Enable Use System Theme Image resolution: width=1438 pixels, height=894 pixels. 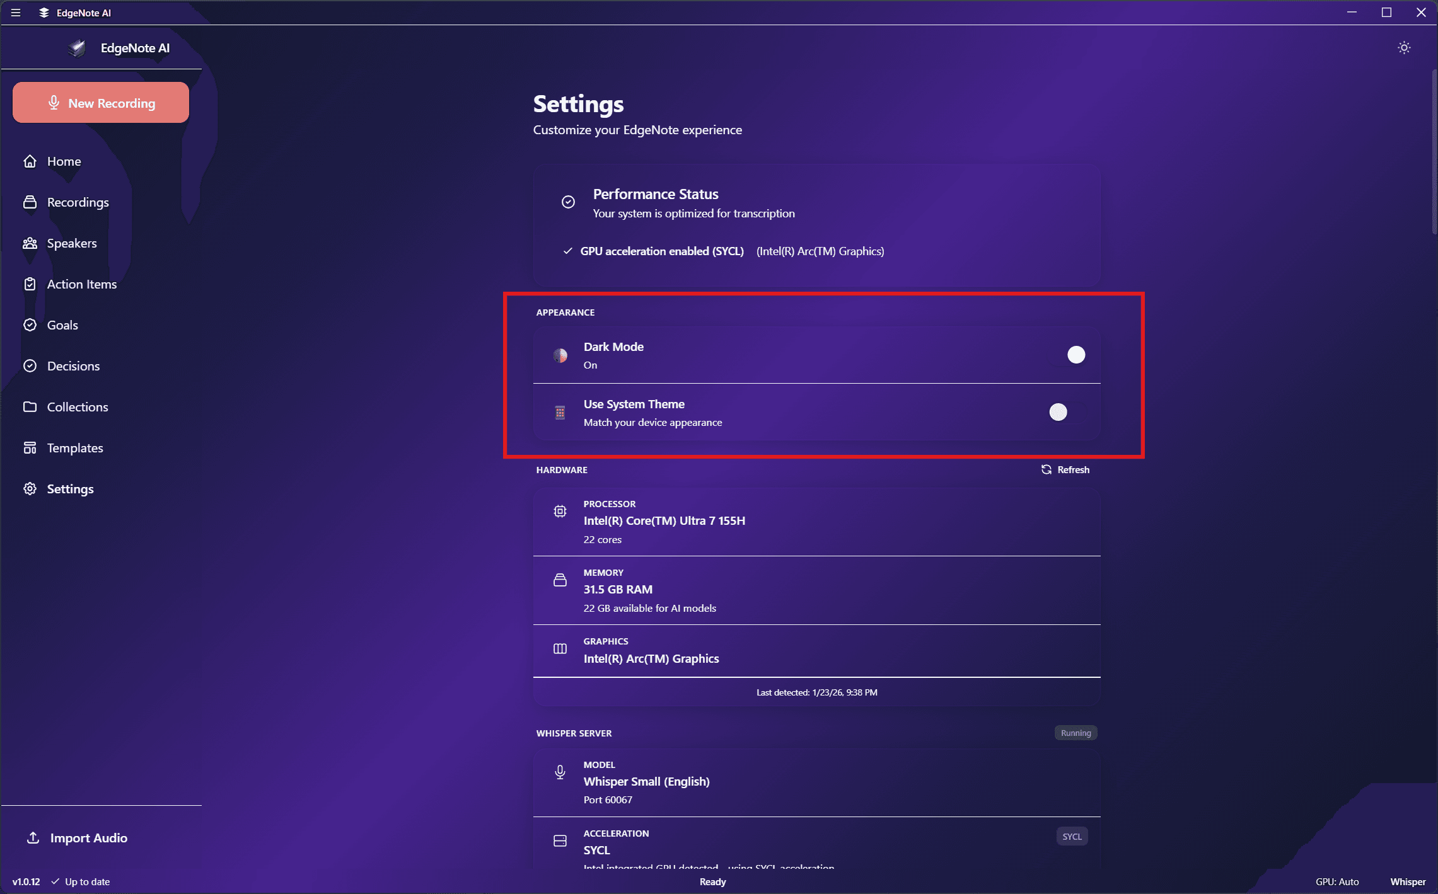point(1059,413)
